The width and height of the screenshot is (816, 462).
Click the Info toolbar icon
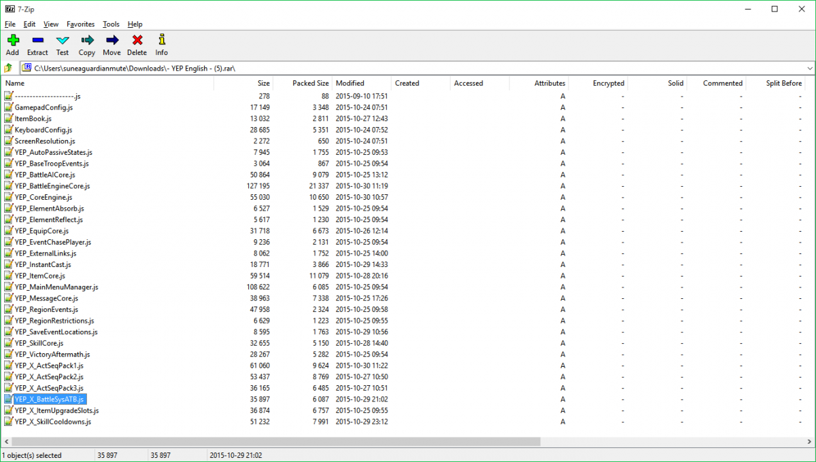161,40
